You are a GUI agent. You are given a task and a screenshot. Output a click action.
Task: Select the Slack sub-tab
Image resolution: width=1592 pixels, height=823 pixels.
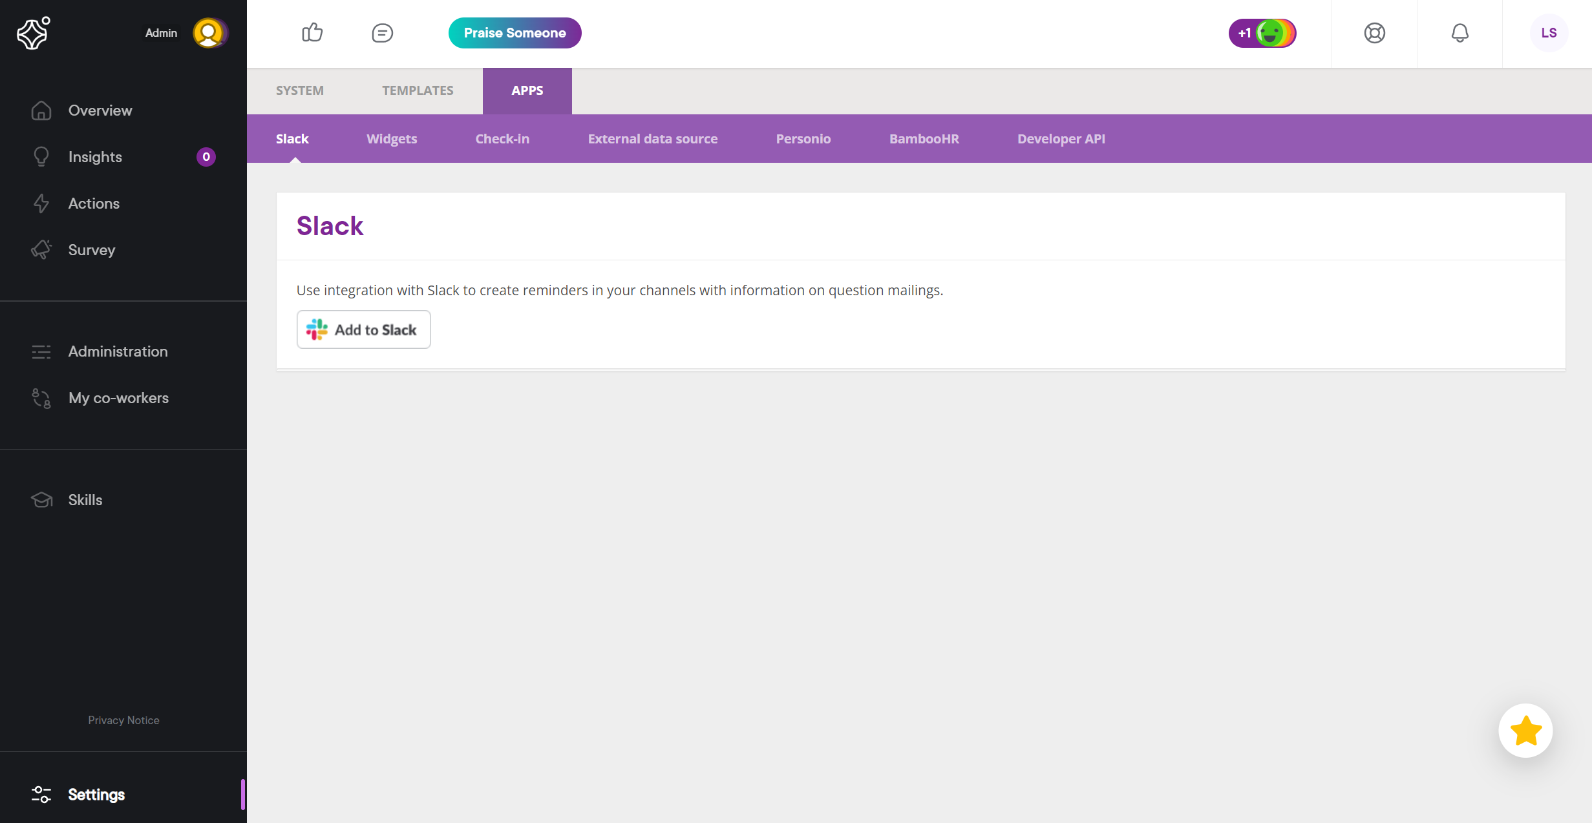pos(292,139)
